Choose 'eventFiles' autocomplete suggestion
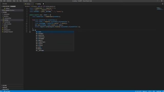The width and height of the screenshot is (164, 92). click(x=55, y=37)
